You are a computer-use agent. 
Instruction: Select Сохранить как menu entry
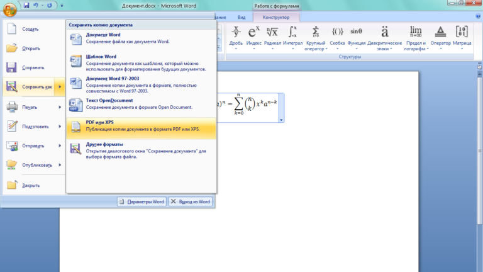tap(29, 87)
